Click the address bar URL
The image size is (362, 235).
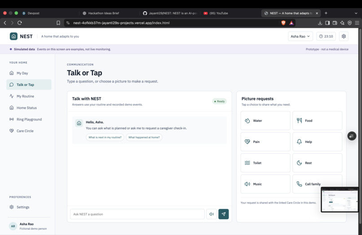pyautogui.click(x=121, y=23)
